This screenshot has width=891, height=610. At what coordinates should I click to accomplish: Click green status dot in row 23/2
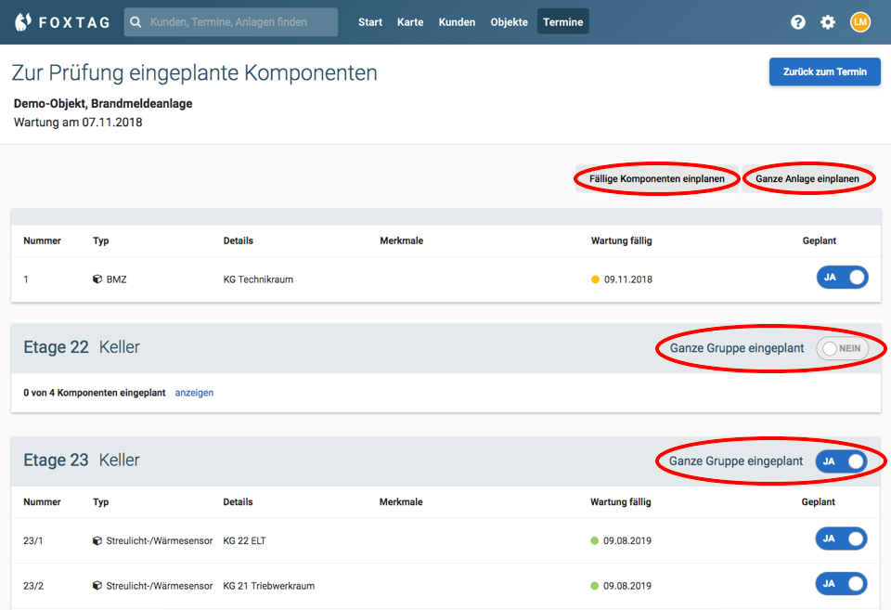point(594,586)
